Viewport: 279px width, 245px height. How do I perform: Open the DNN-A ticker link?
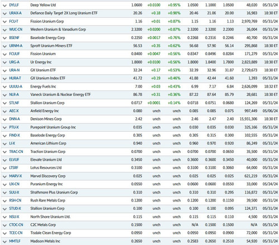[15, 119]
